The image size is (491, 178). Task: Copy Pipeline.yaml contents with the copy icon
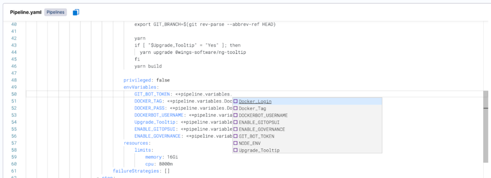click(x=76, y=12)
